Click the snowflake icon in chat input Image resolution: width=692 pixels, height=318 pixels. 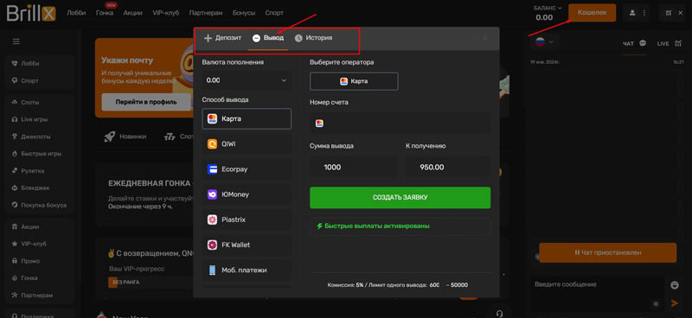coord(656,304)
